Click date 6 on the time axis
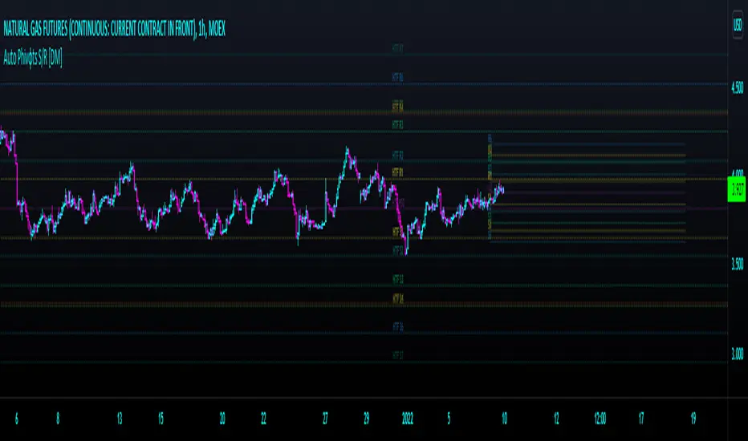Viewport: 748px width, 441px height. pos(17,419)
